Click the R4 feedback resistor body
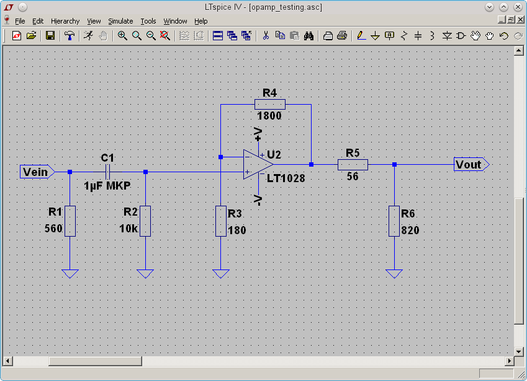Viewport: 527px width, 381px height. coord(270,104)
